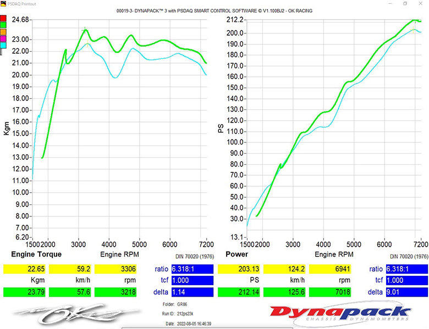Click the PS vertical axis label

click(x=221, y=129)
